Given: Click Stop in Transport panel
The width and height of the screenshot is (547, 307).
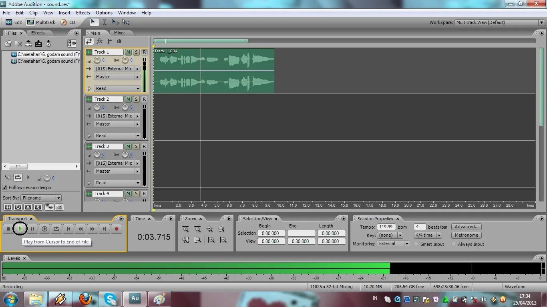Looking at the screenshot, I should pos(8,229).
